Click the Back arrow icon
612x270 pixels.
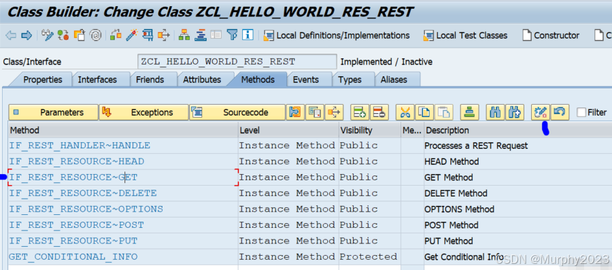10,35
